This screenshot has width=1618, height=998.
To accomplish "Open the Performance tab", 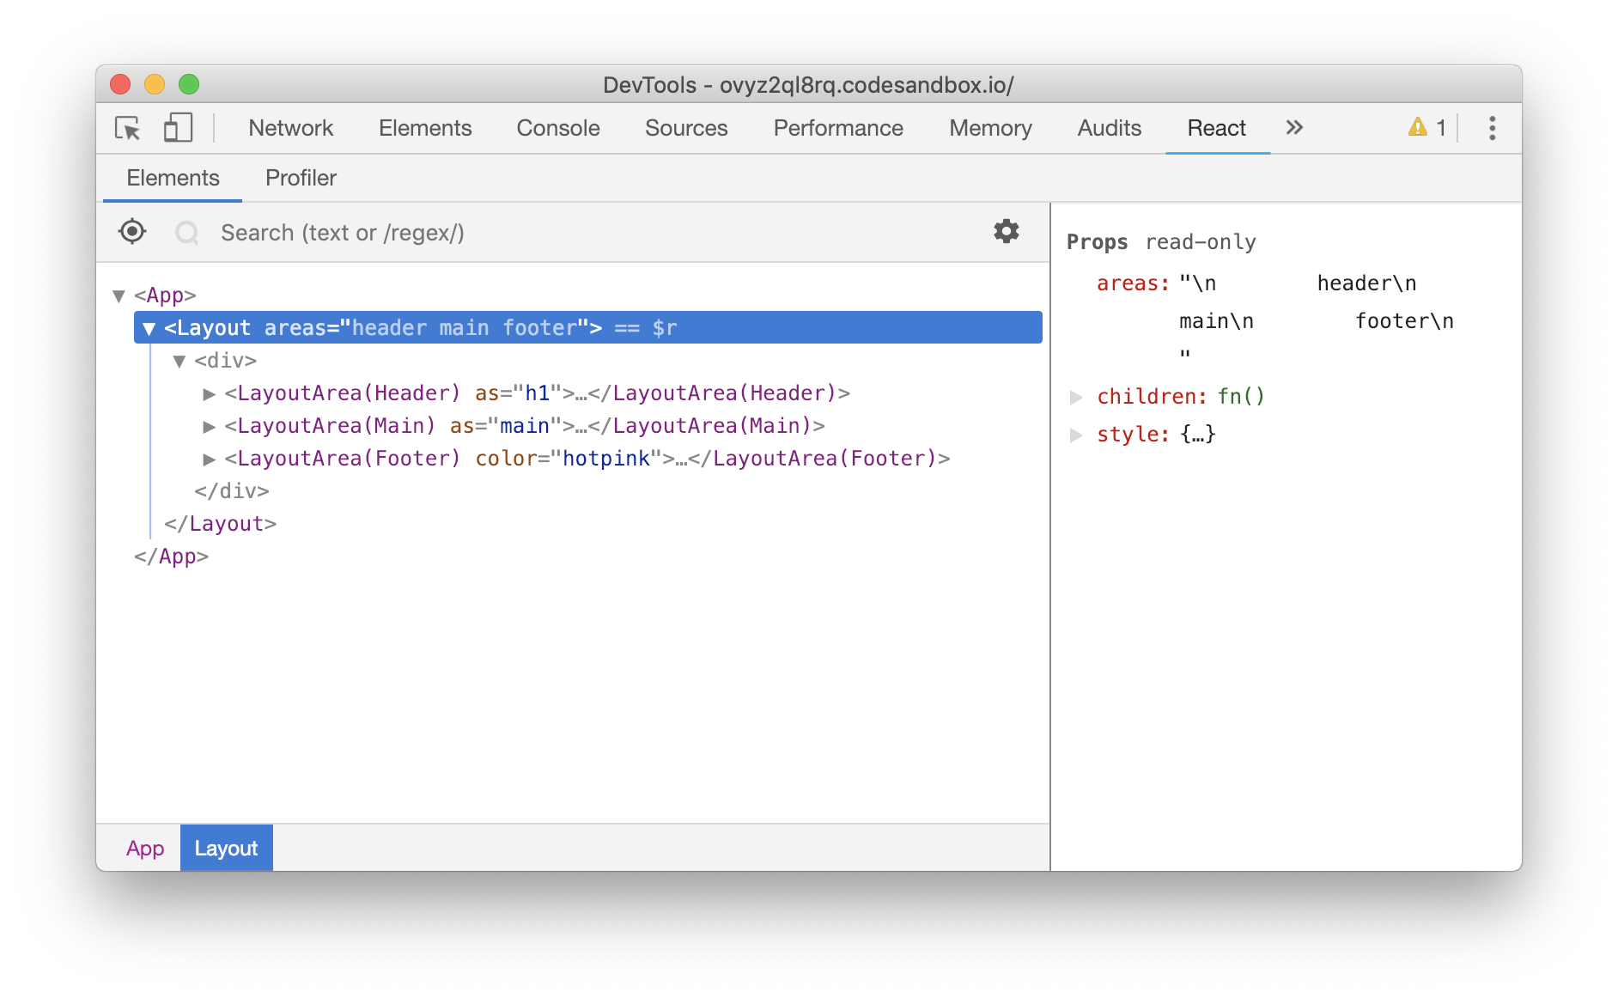I will pyautogui.click(x=838, y=128).
